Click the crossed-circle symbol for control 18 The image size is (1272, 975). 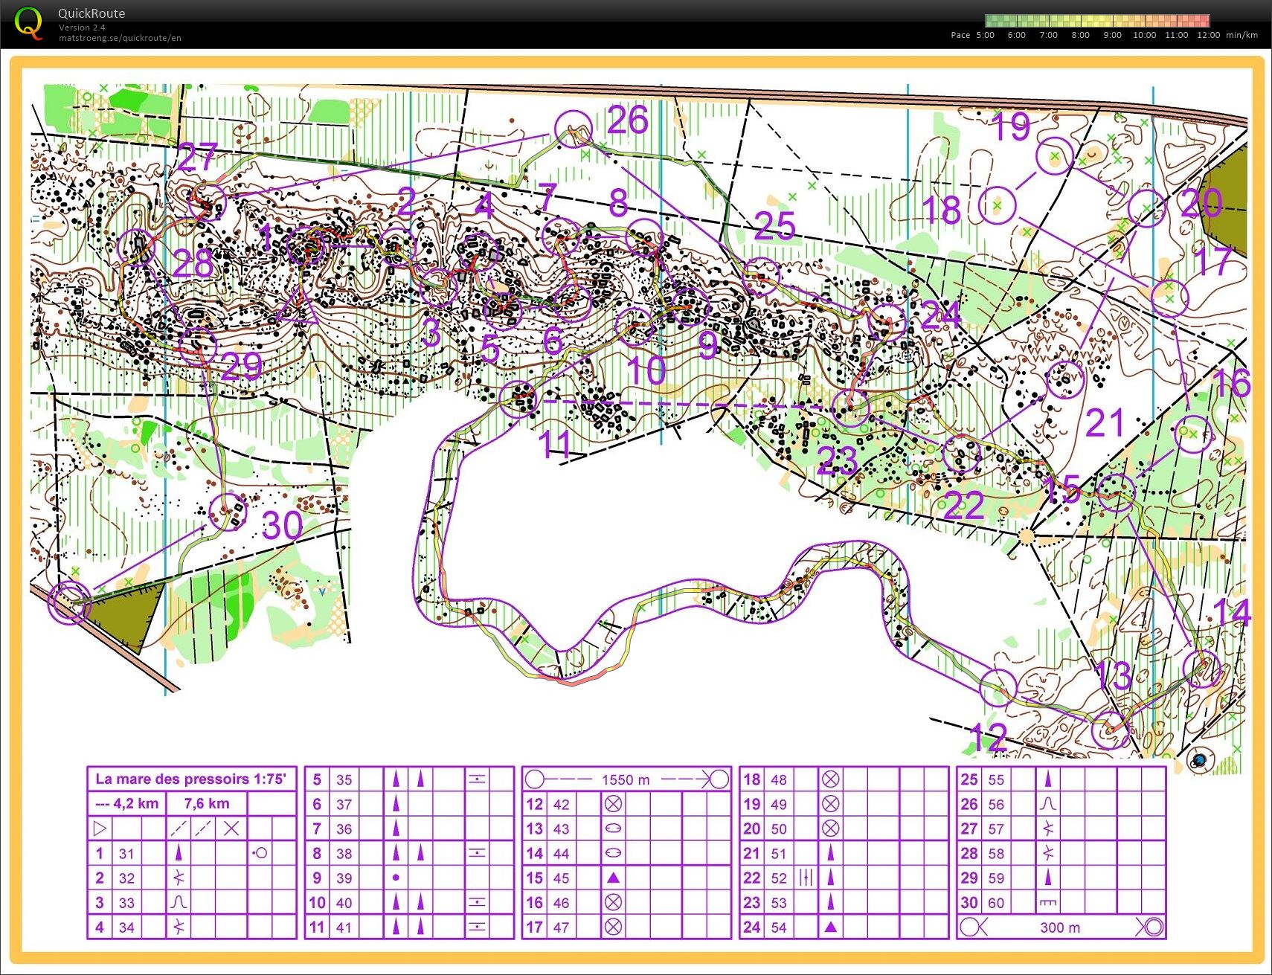(x=830, y=779)
